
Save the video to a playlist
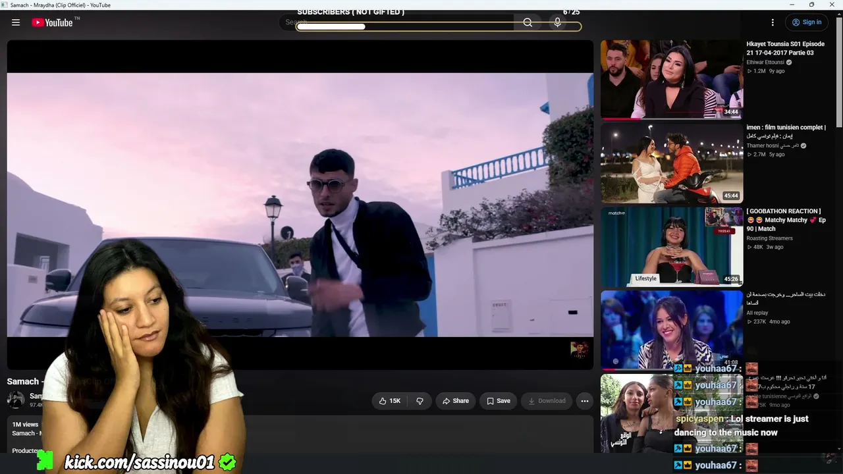click(x=499, y=401)
